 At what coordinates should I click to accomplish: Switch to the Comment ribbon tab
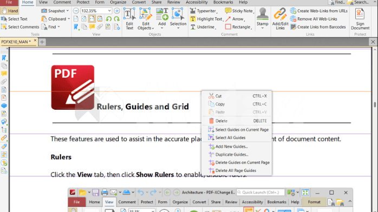[62, 2]
